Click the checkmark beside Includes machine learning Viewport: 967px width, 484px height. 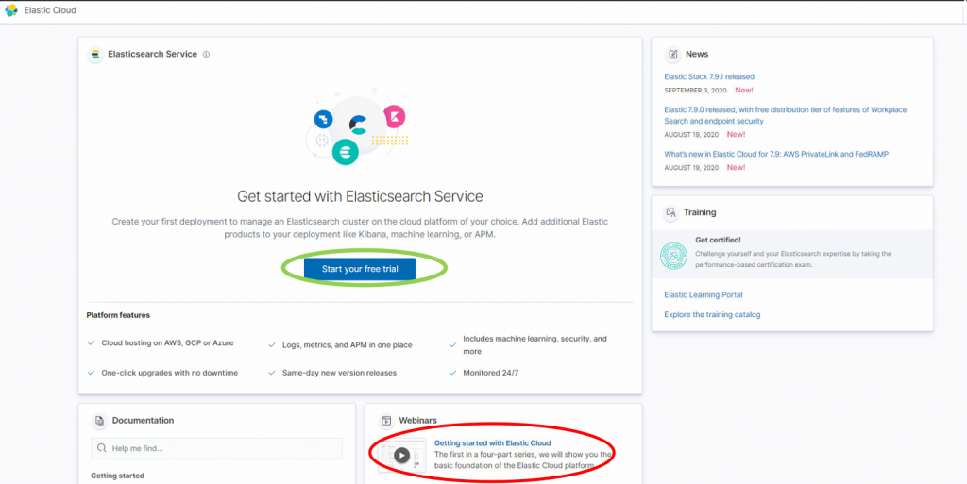(452, 345)
